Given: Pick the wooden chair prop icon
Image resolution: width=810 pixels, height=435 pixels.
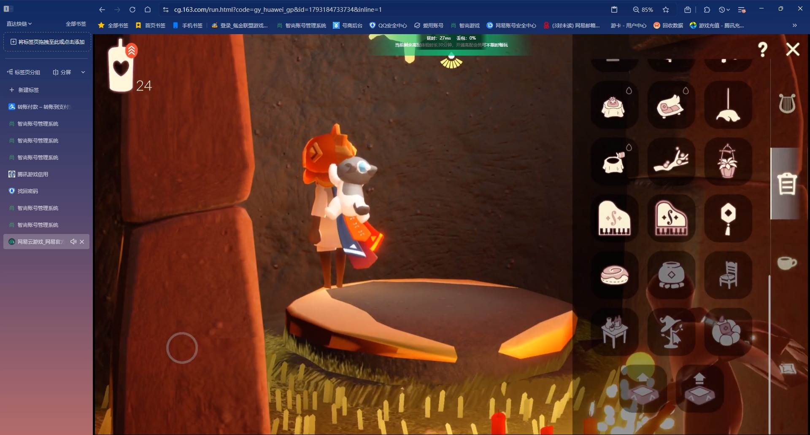Looking at the screenshot, I should 728,275.
